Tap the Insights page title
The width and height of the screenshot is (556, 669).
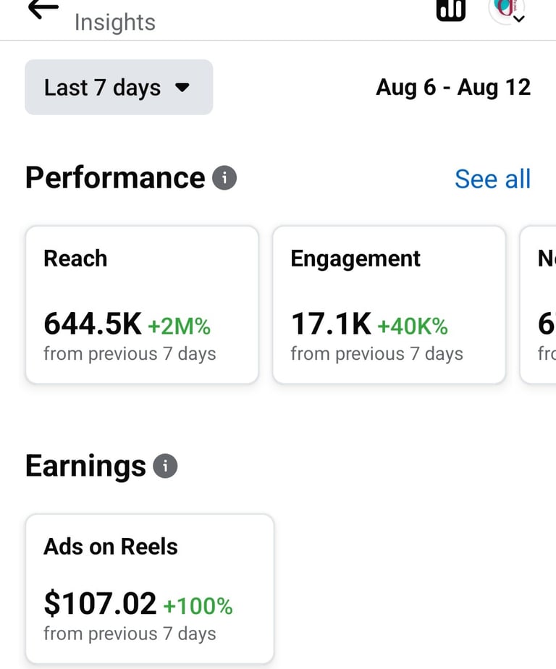[x=115, y=22]
